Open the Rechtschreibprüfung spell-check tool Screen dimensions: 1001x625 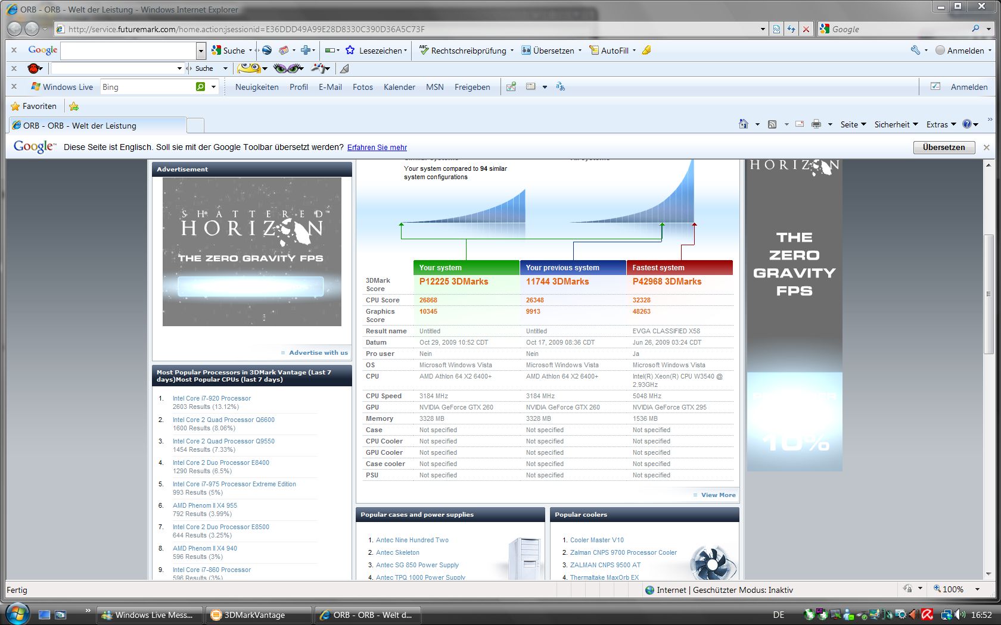(463, 51)
